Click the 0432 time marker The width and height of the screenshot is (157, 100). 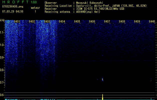coord(32,21)
